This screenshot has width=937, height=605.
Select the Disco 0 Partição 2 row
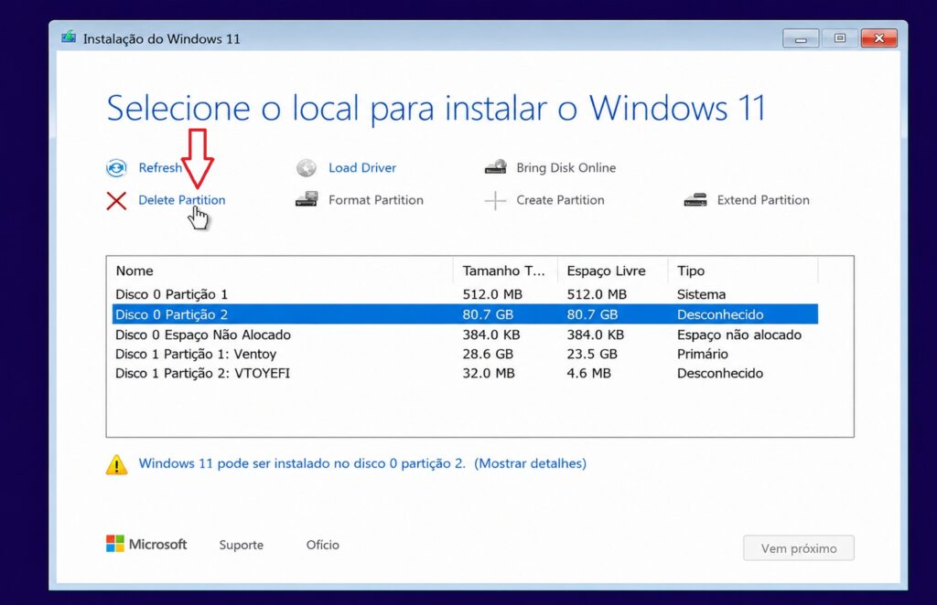(x=465, y=314)
